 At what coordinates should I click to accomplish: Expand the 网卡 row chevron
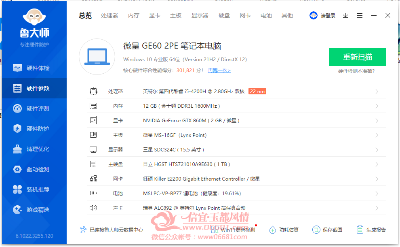click(377, 179)
